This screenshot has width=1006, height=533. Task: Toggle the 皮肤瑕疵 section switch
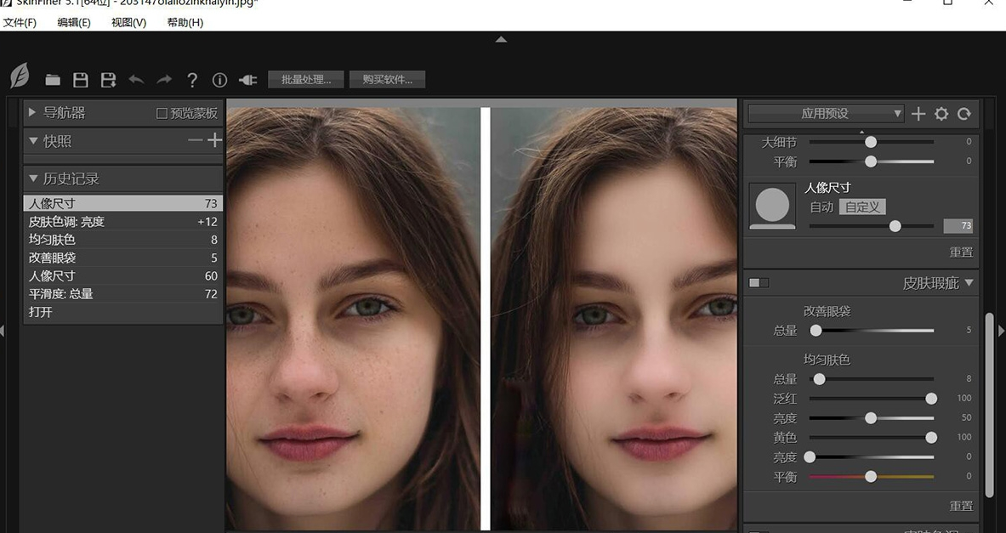[x=759, y=283]
